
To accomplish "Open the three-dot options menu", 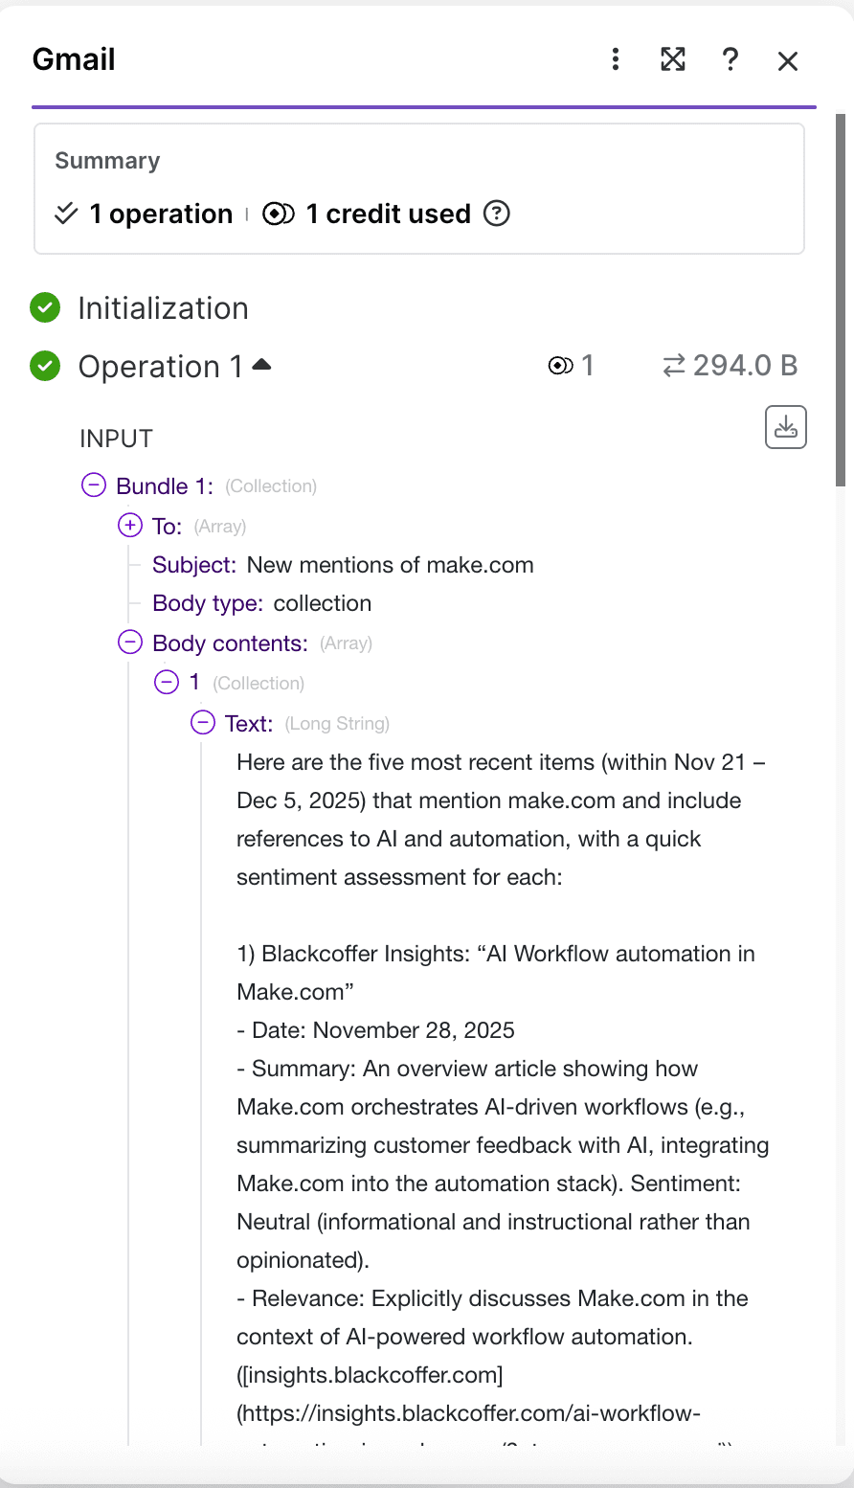I will [615, 59].
